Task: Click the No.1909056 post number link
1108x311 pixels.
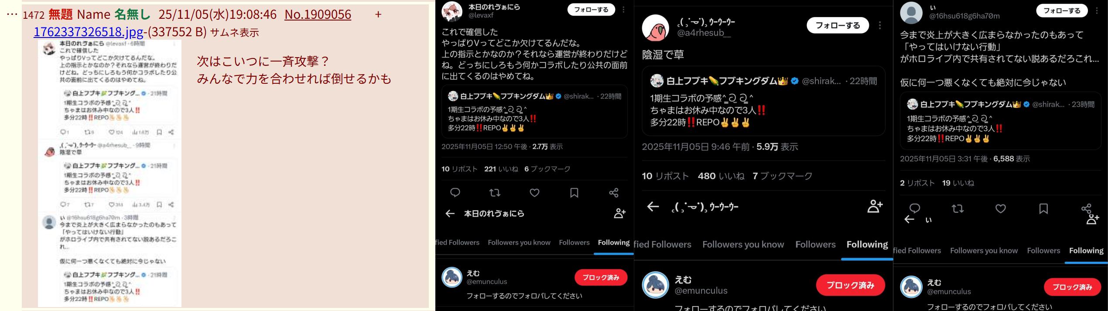Action: tap(318, 14)
